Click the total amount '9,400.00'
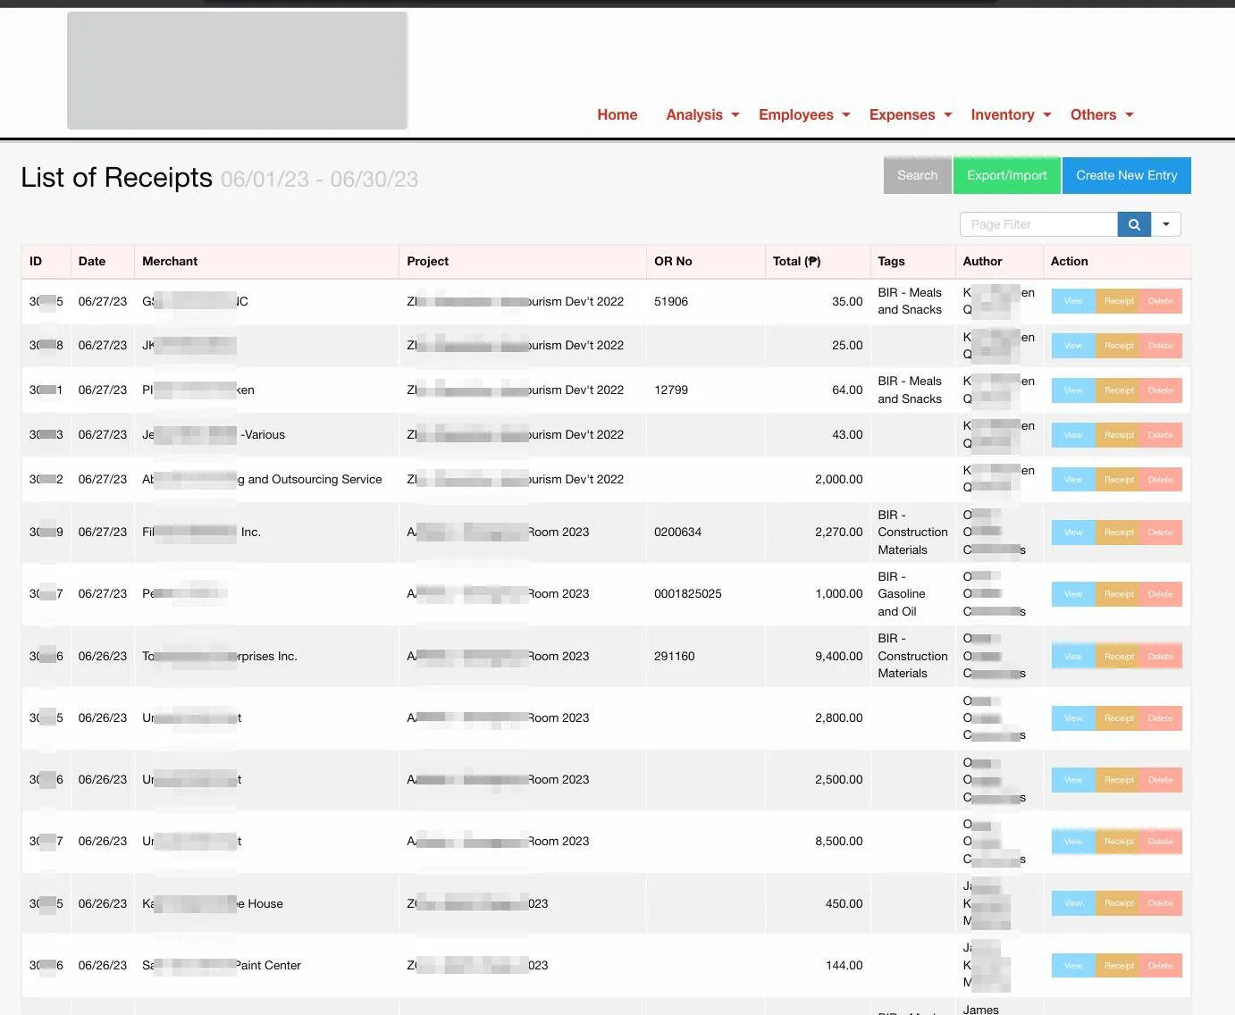 tap(838, 656)
